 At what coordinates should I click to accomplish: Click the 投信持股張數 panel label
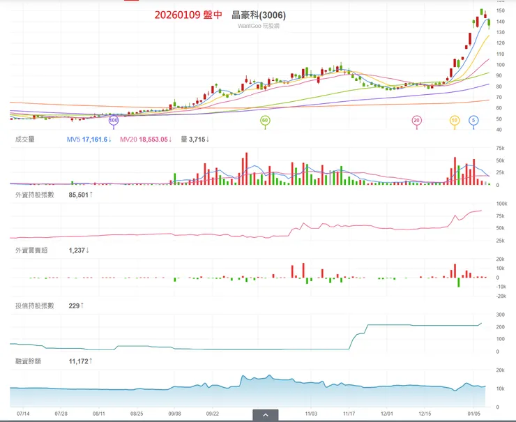[x=35, y=306]
